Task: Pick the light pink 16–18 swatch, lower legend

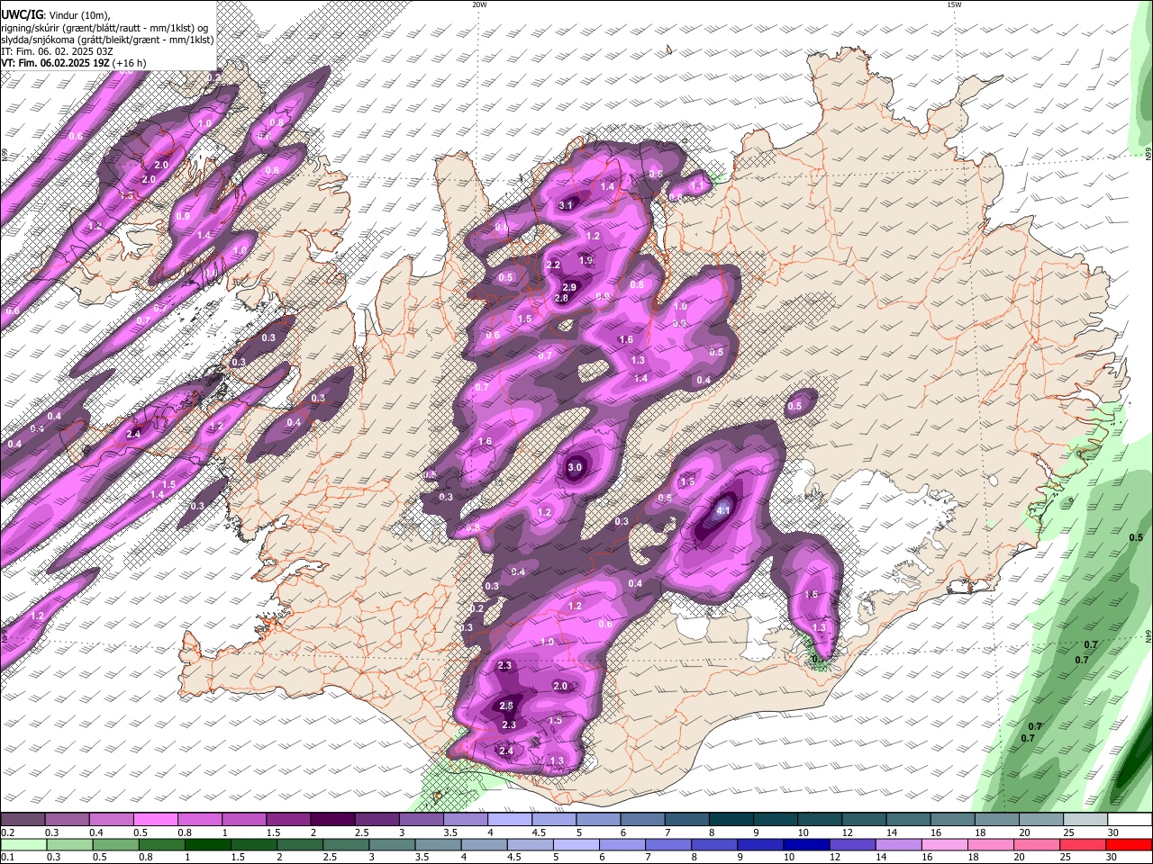Action: click(x=943, y=844)
